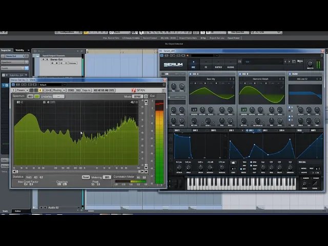This screenshot has height=246, width=328.
Task: Click SPAN's Copy to button
Action: 86,90
